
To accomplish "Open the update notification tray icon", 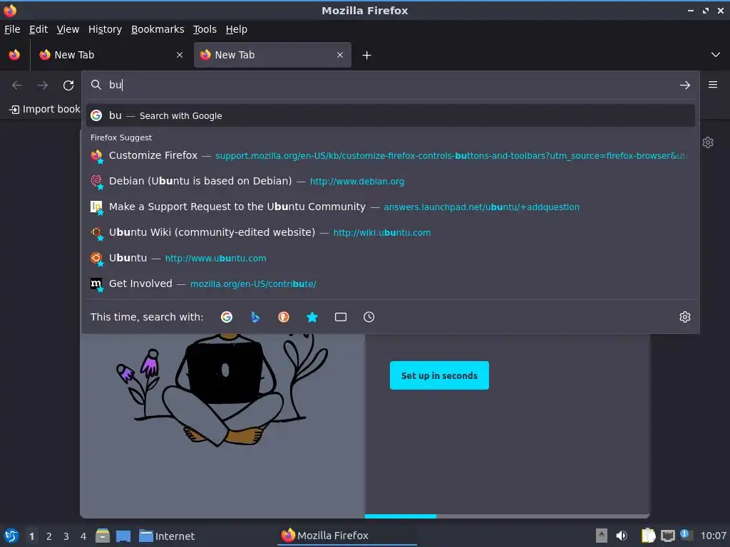I will [x=686, y=534].
